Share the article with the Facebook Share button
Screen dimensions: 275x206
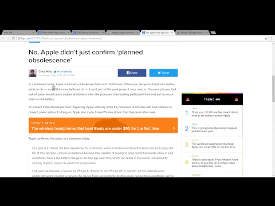pyautogui.click(x=132, y=73)
